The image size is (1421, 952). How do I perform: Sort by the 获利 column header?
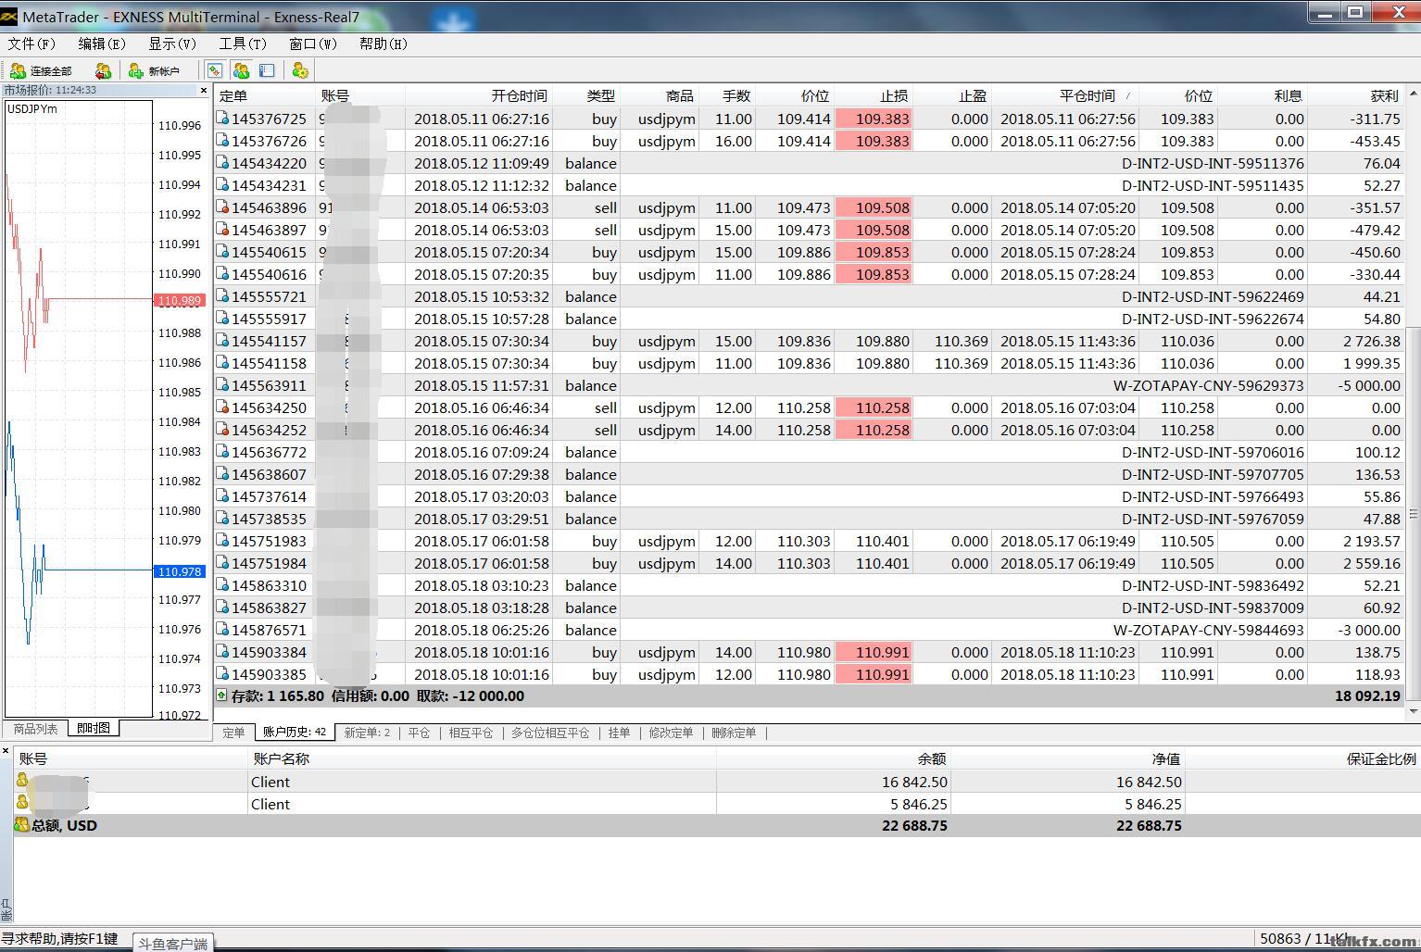point(1355,95)
